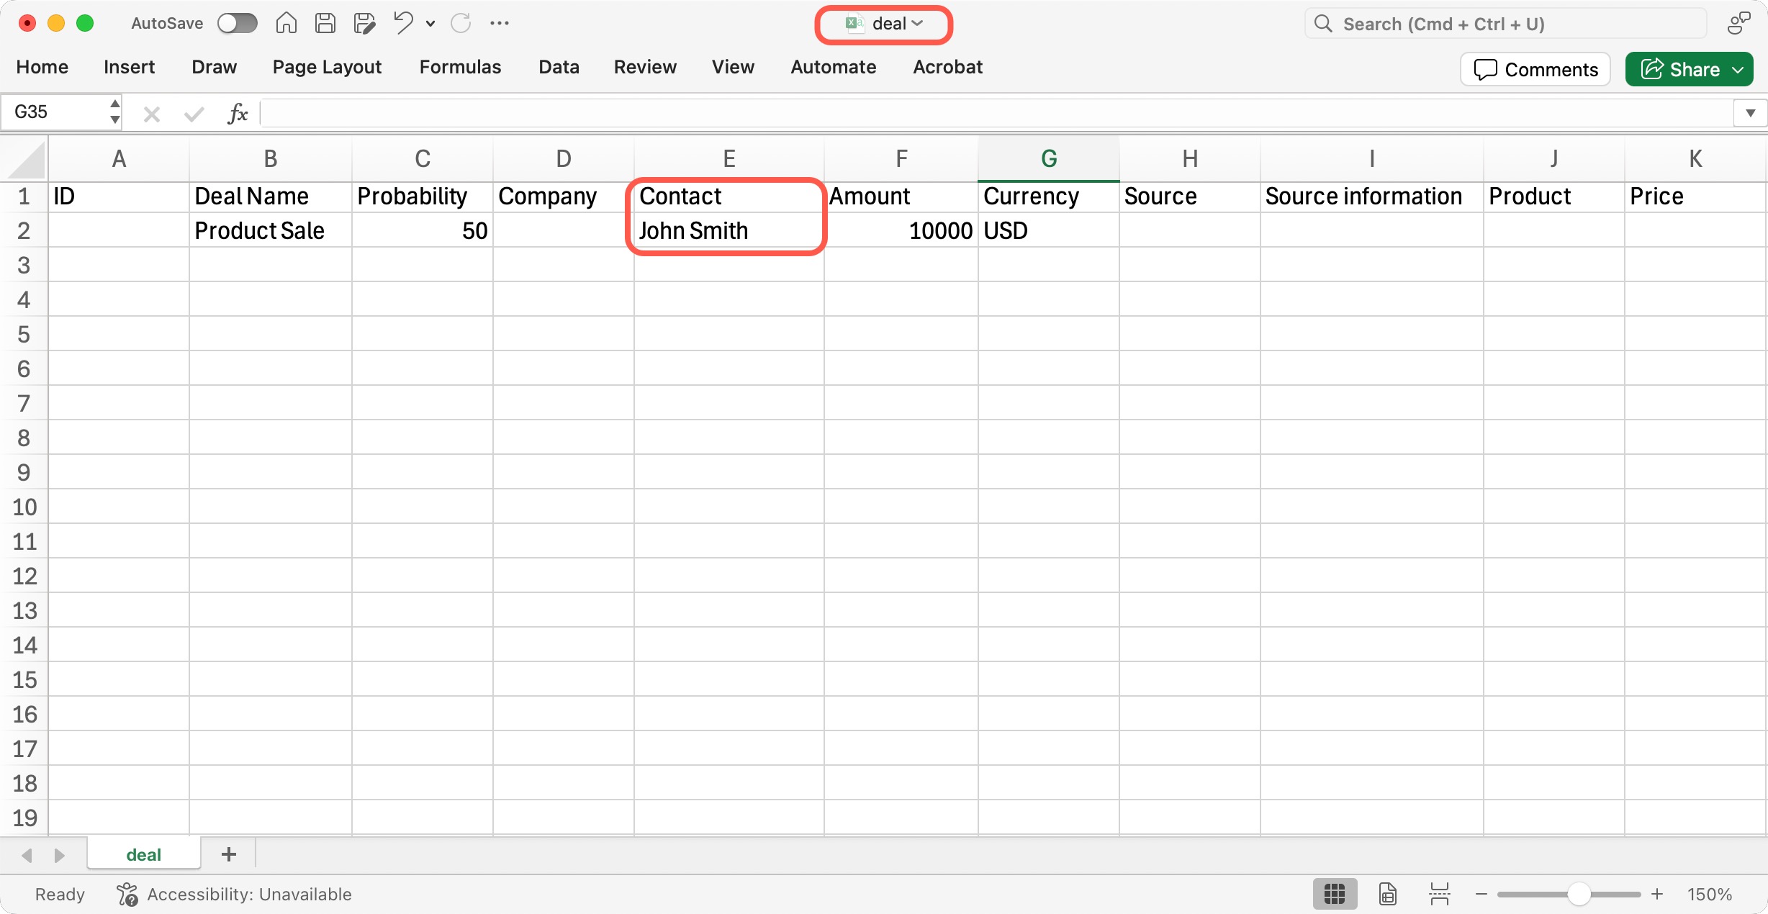
Task: Click the Comments button
Action: click(x=1535, y=69)
